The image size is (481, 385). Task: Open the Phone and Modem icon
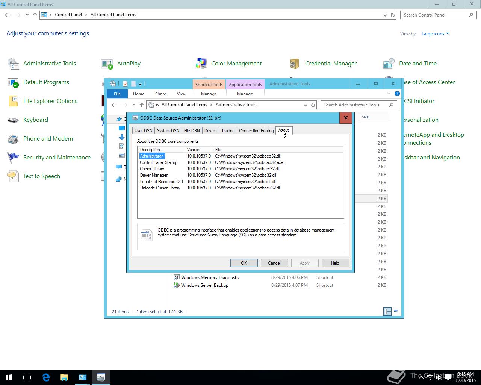click(14, 139)
